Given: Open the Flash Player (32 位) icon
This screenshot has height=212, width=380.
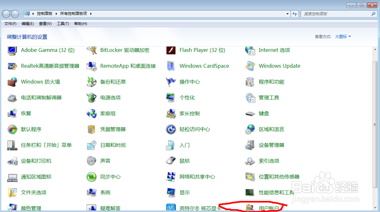Looking at the screenshot, I should click(171, 50).
